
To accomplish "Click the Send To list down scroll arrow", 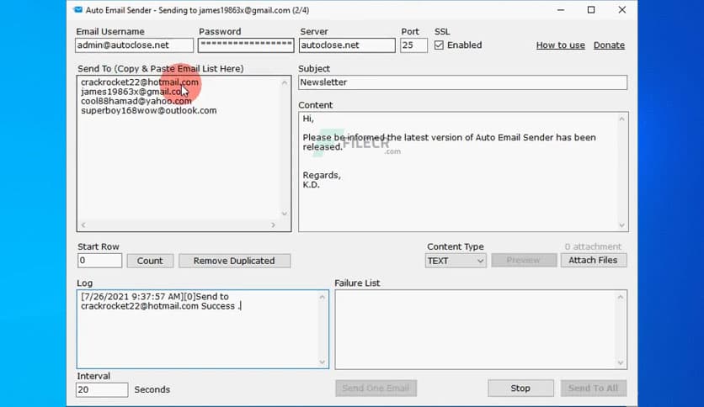I will click(284, 214).
